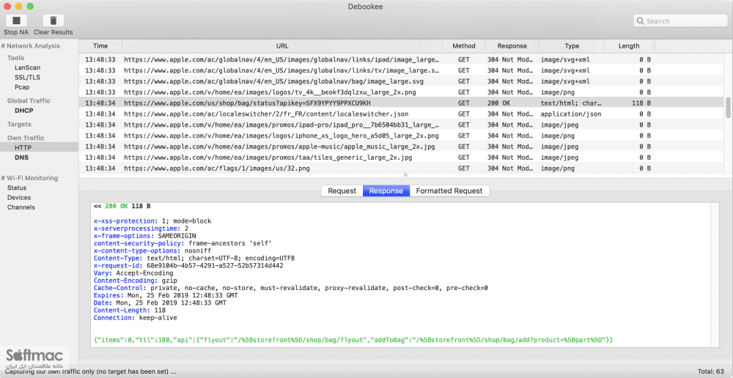Sort by the Method column header
Viewport: 733px width, 378px height.
[464, 46]
